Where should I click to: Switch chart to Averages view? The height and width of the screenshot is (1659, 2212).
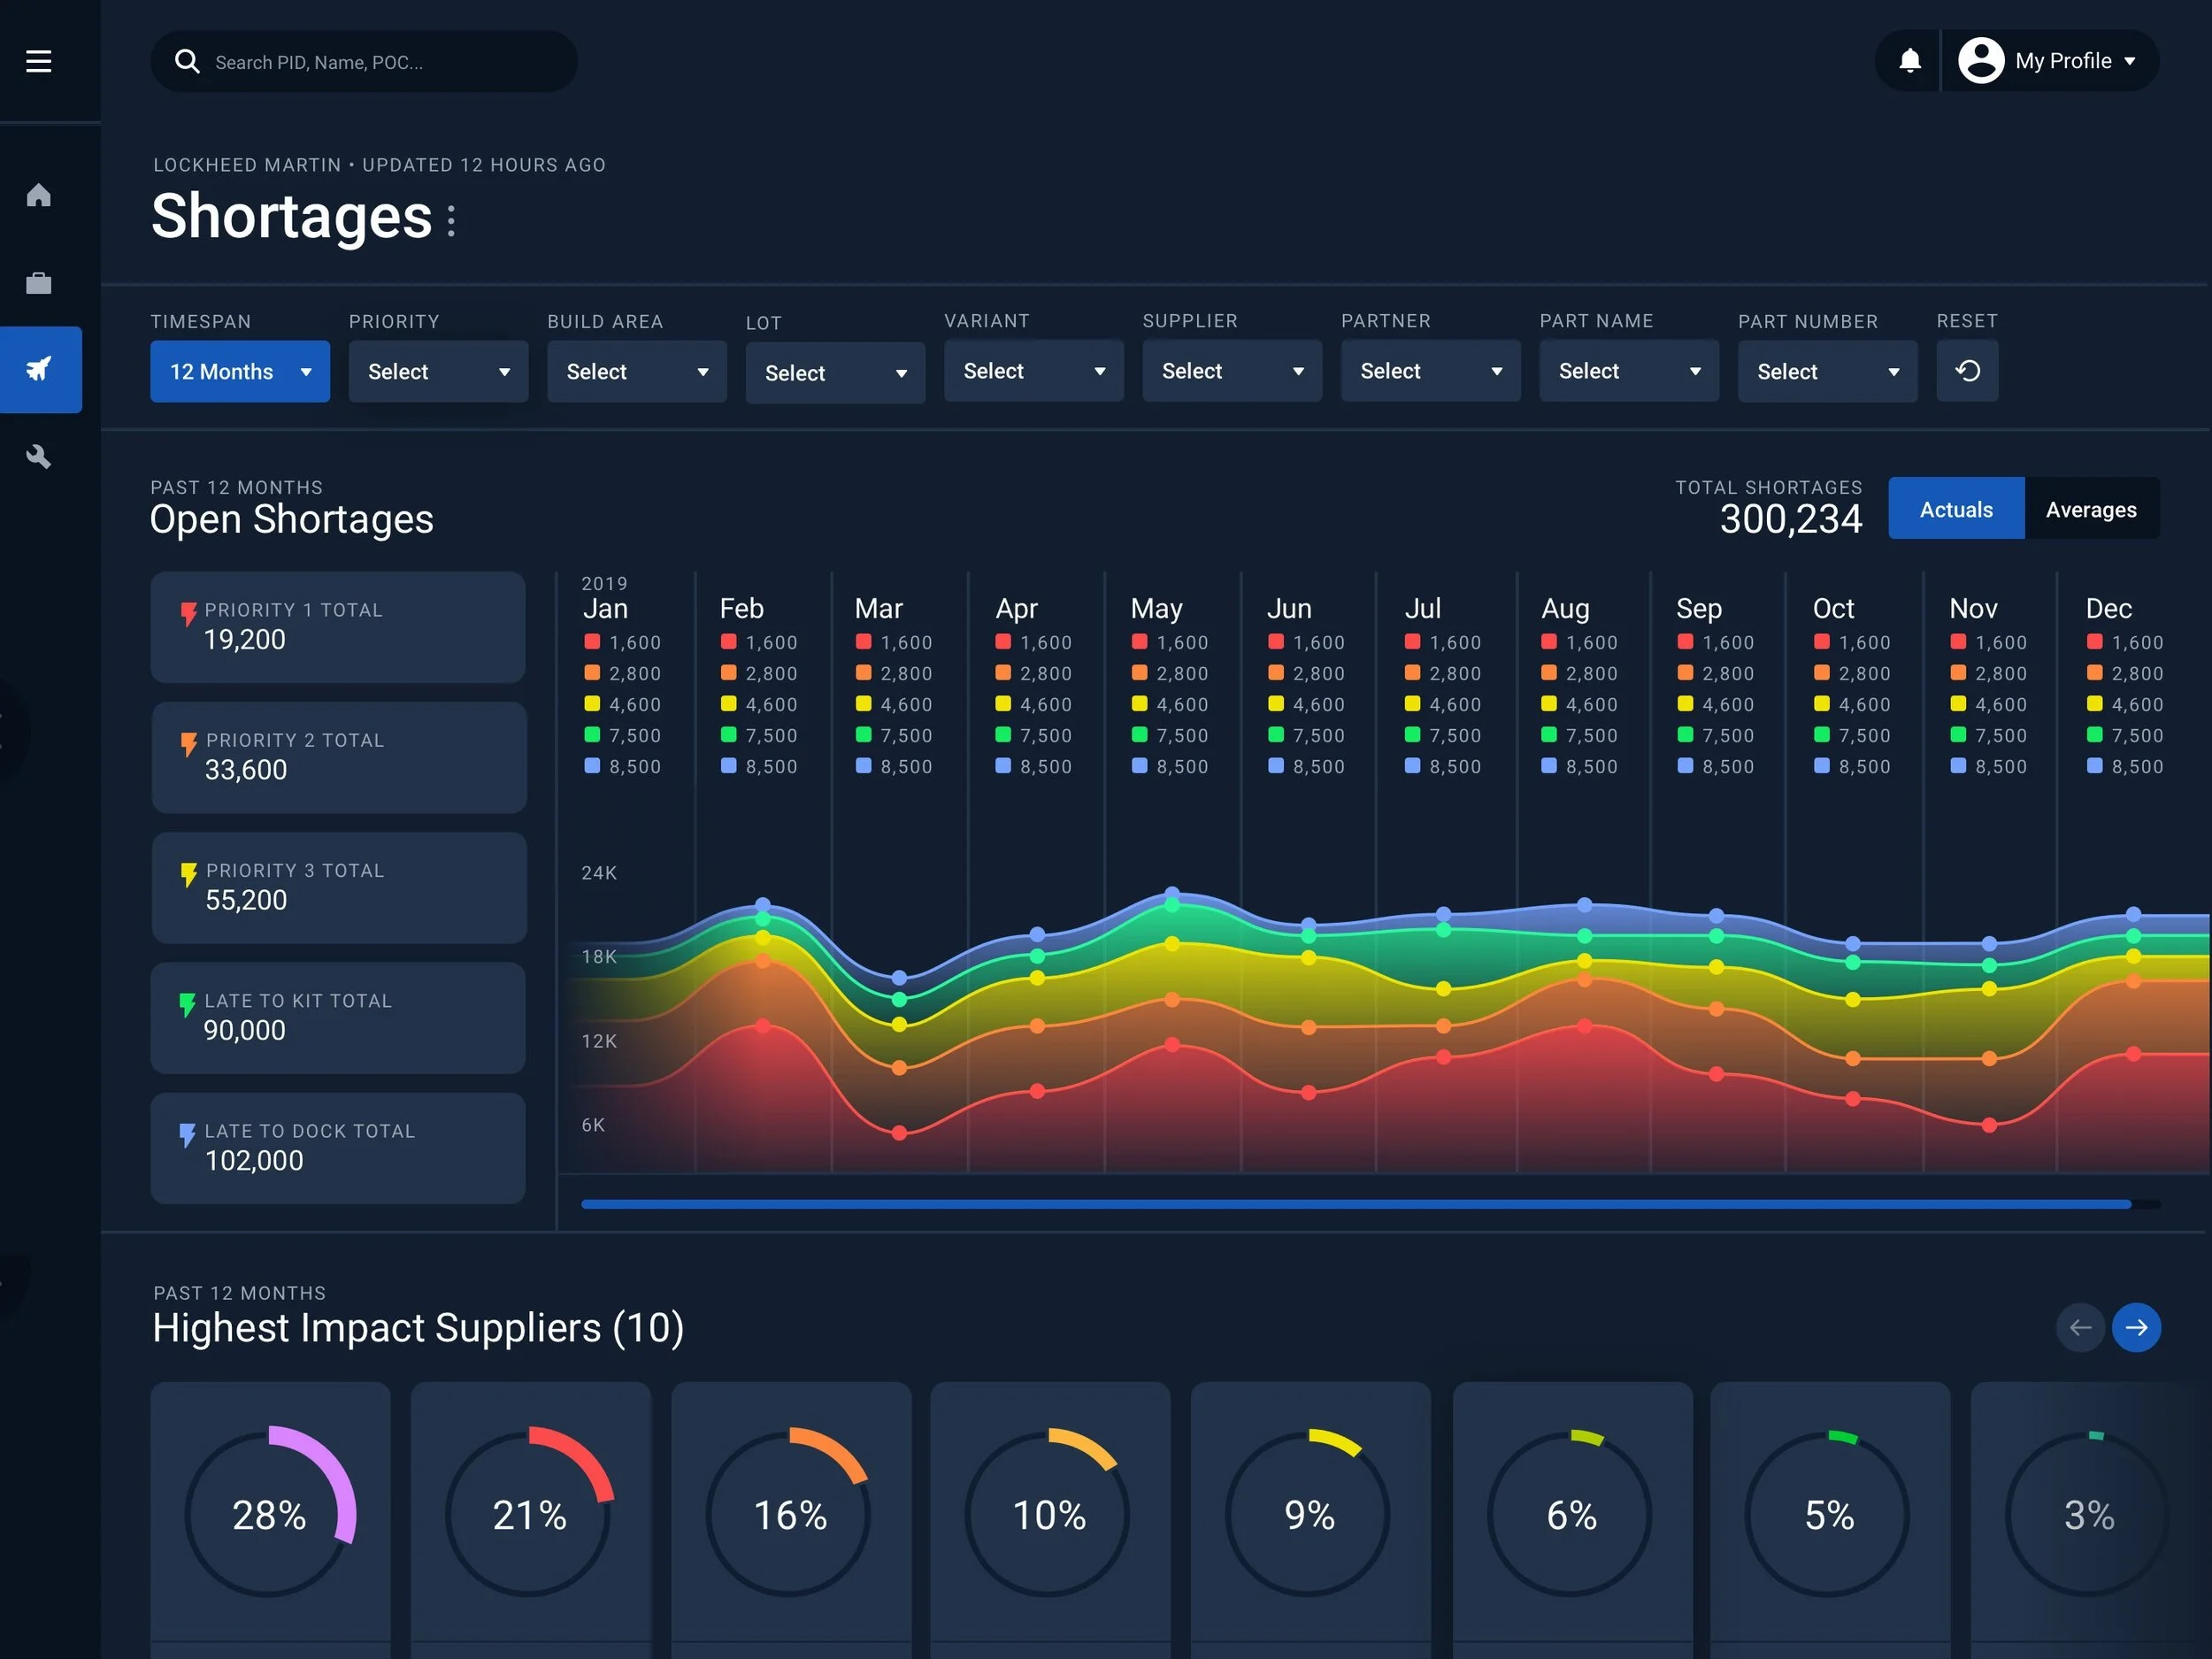click(2090, 509)
